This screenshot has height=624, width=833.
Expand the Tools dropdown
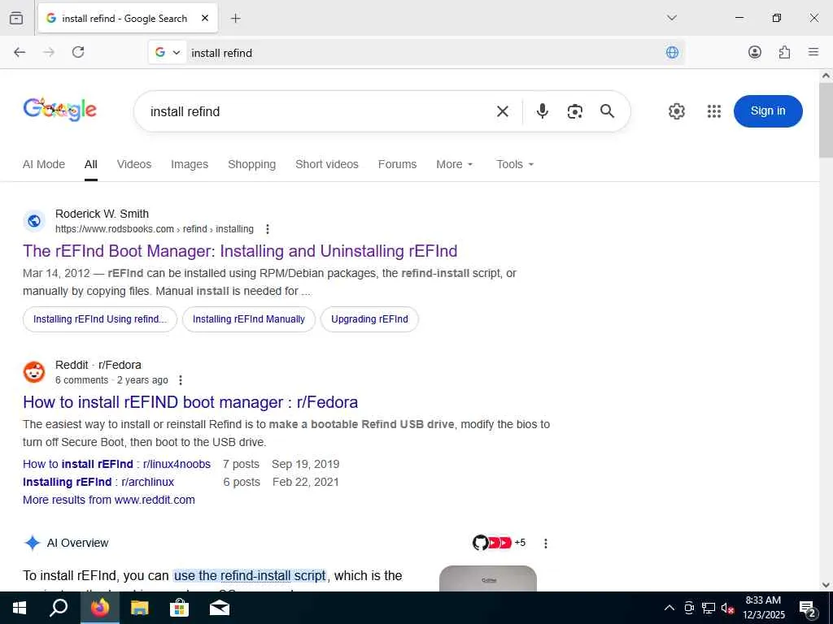515,164
